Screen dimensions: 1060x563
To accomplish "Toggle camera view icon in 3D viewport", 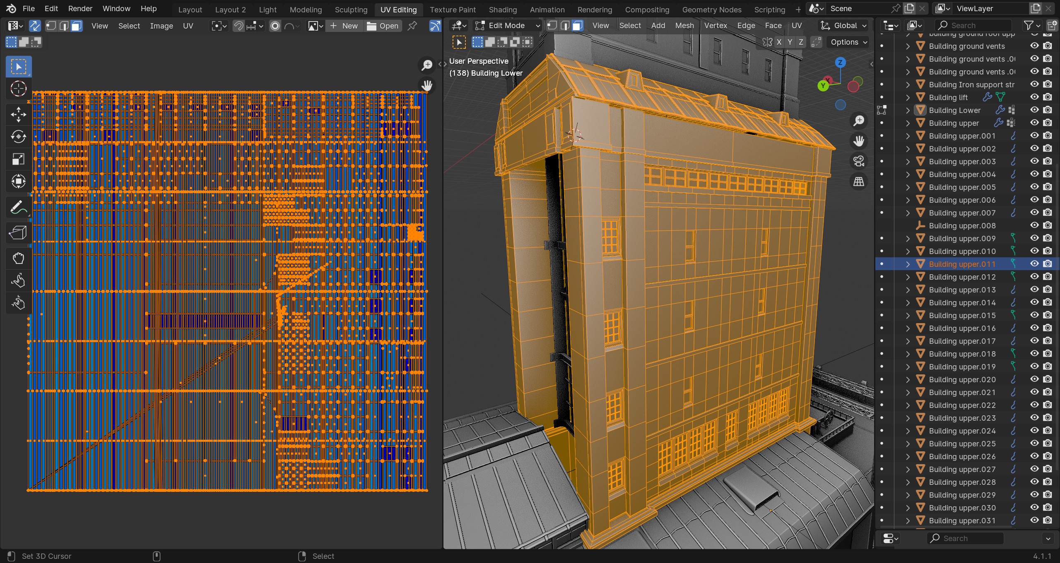I will pyautogui.click(x=859, y=161).
